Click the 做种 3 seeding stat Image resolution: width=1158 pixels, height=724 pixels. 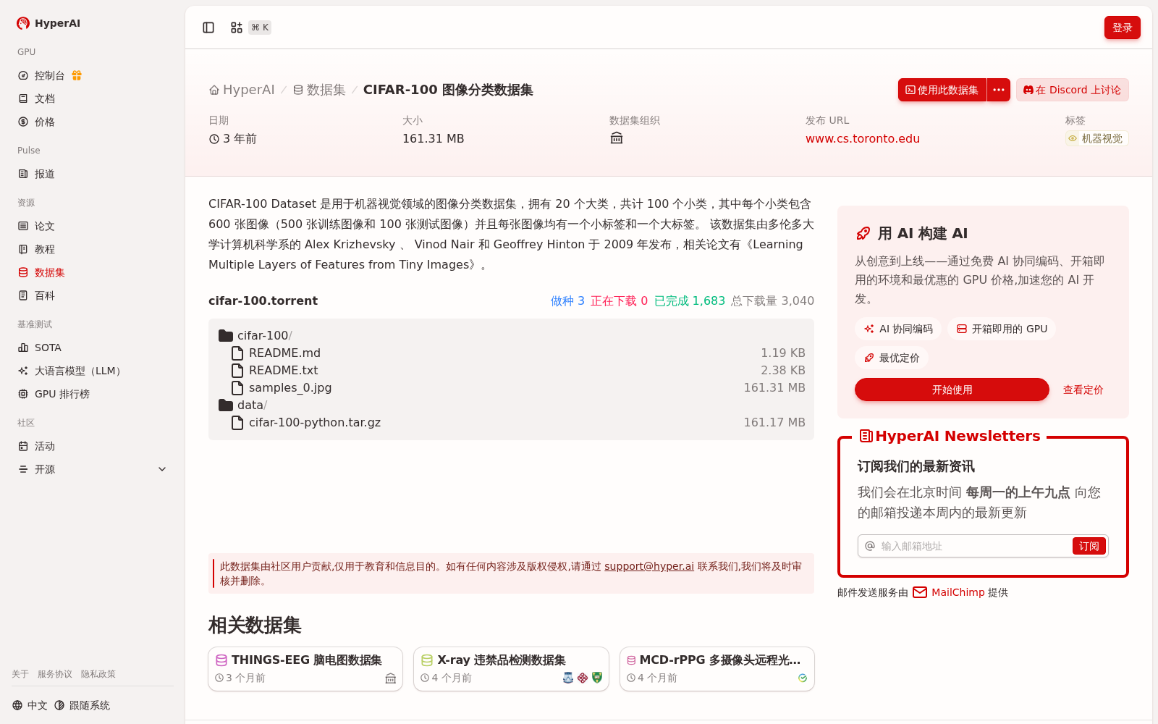coord(567,300)
